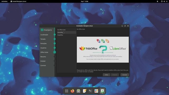This screenshot has height=95, width=169.
Task: Open the clock and calendar panel
Action: click(84, 1)
